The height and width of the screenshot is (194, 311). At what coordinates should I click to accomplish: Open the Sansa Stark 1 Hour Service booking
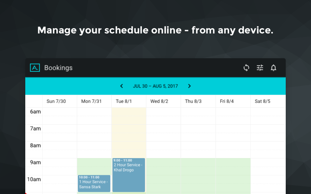point(94,184)
